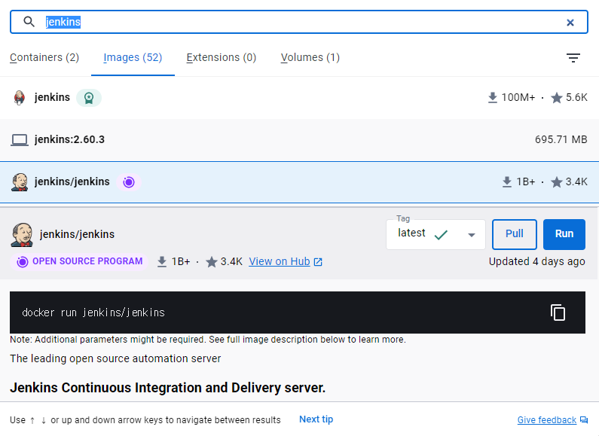
Task: Click the star icon showing 5.6K
Action: [557, 98]
